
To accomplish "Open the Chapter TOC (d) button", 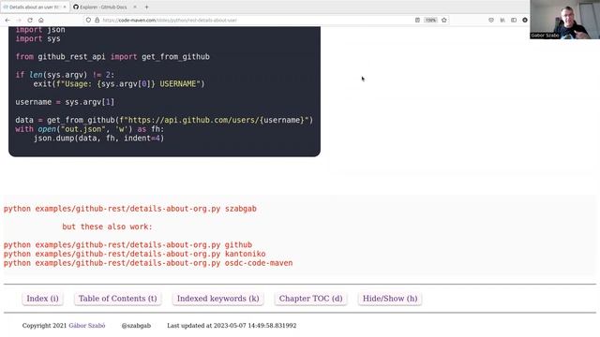I will [x=310, y=299].
